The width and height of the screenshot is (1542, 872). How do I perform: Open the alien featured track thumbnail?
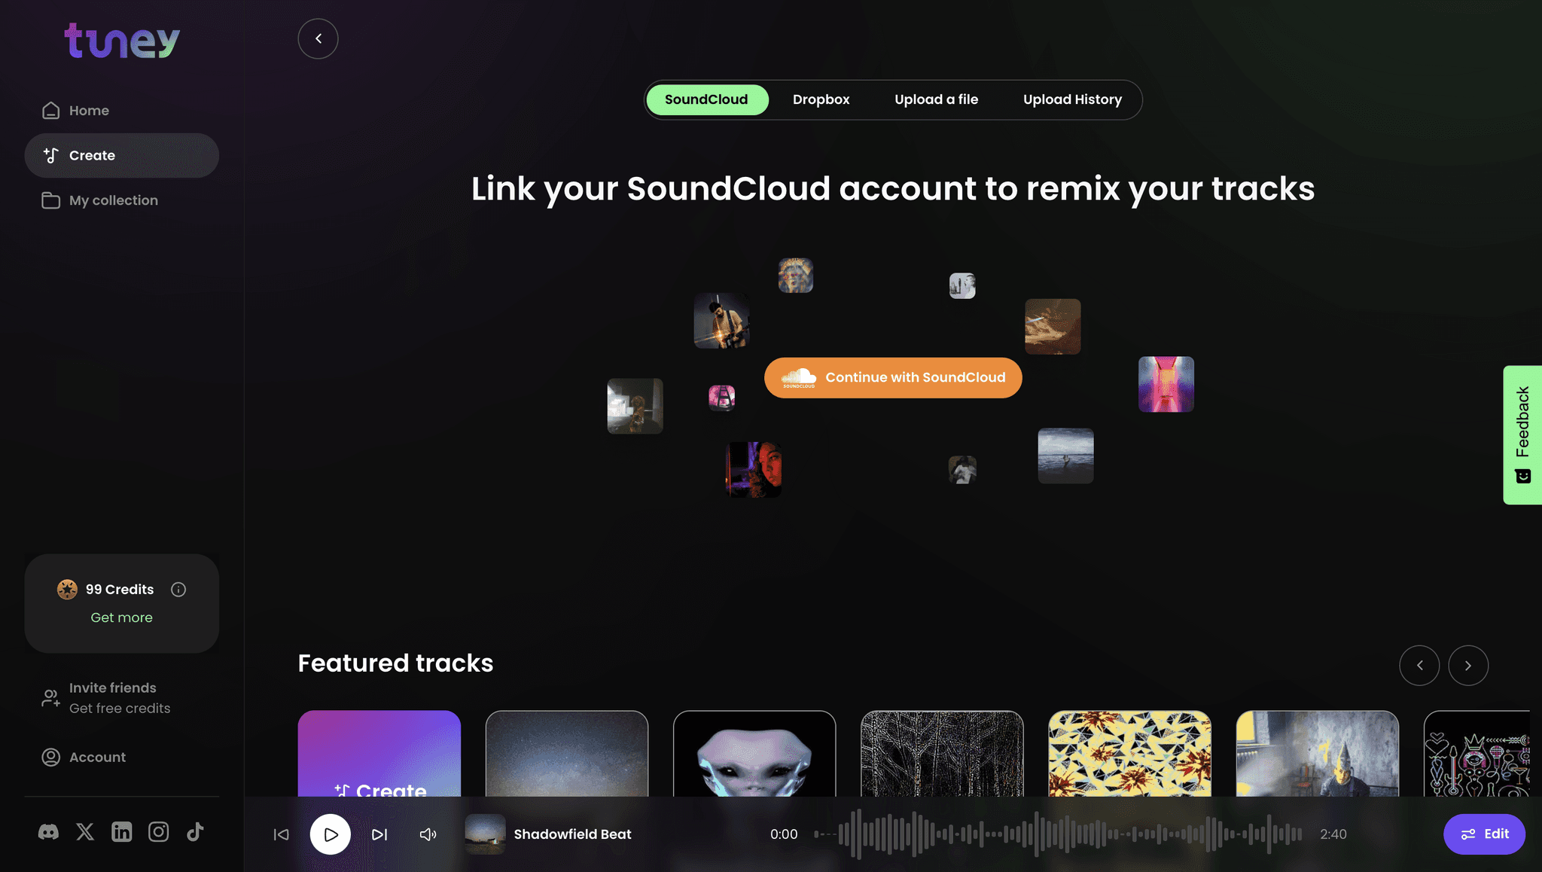tap(754, 754)
